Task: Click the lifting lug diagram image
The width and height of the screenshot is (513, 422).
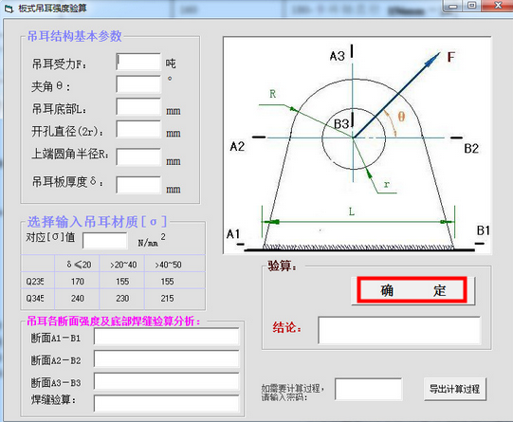Action: (357, 145)
